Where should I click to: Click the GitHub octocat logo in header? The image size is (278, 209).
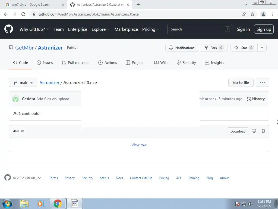pyautogui.click(x=9, y=29)
